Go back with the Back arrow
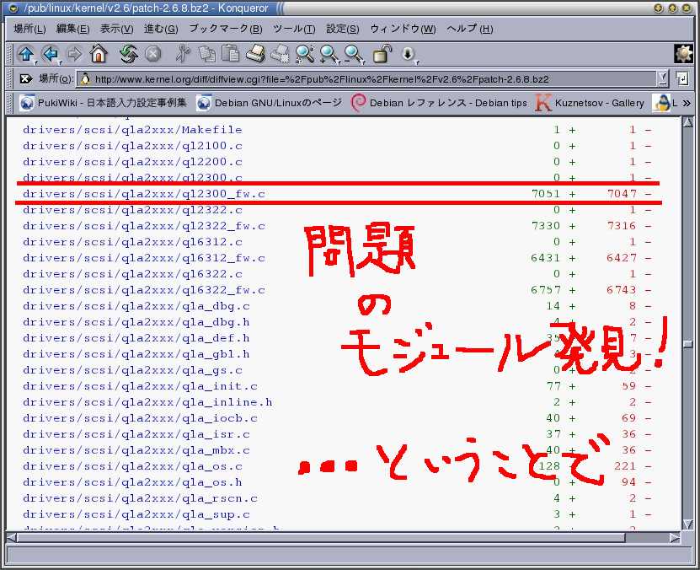 [50, 54]
